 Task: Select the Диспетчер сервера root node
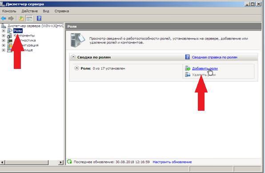point(36,26)
